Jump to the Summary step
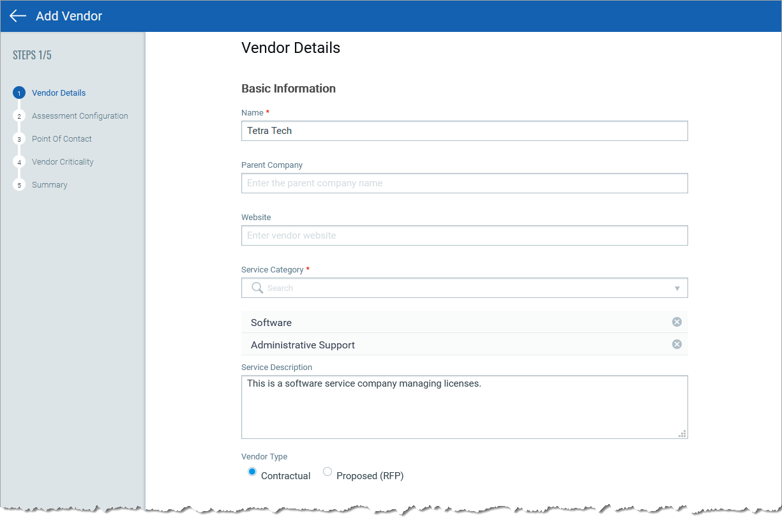Image resolution: width=782 pixels, height=520 pixels. (49, 184)
